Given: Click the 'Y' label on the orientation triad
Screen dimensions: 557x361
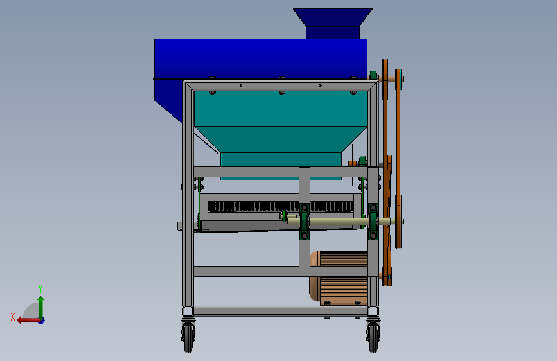Looking at the screenshot, I should click(40, 288).
